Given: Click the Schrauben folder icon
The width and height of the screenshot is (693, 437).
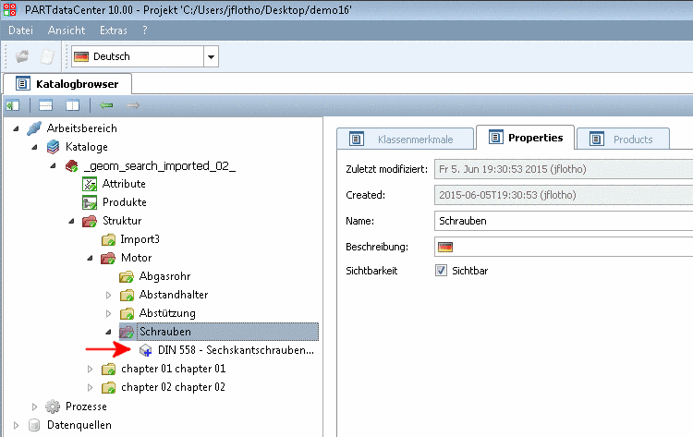Looking at the screenshot, I should [127, 332].
